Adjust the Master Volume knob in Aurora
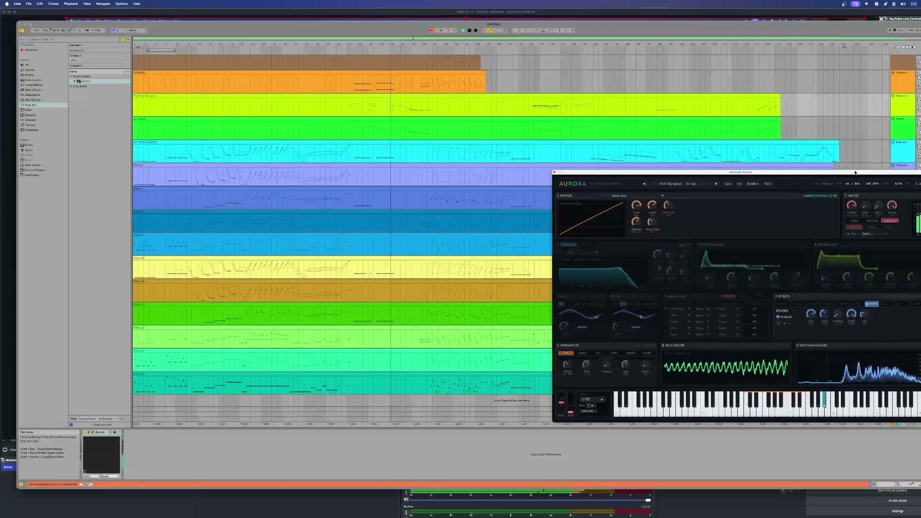Viewport: 921px width, 518px height. (x=851, y=205)
